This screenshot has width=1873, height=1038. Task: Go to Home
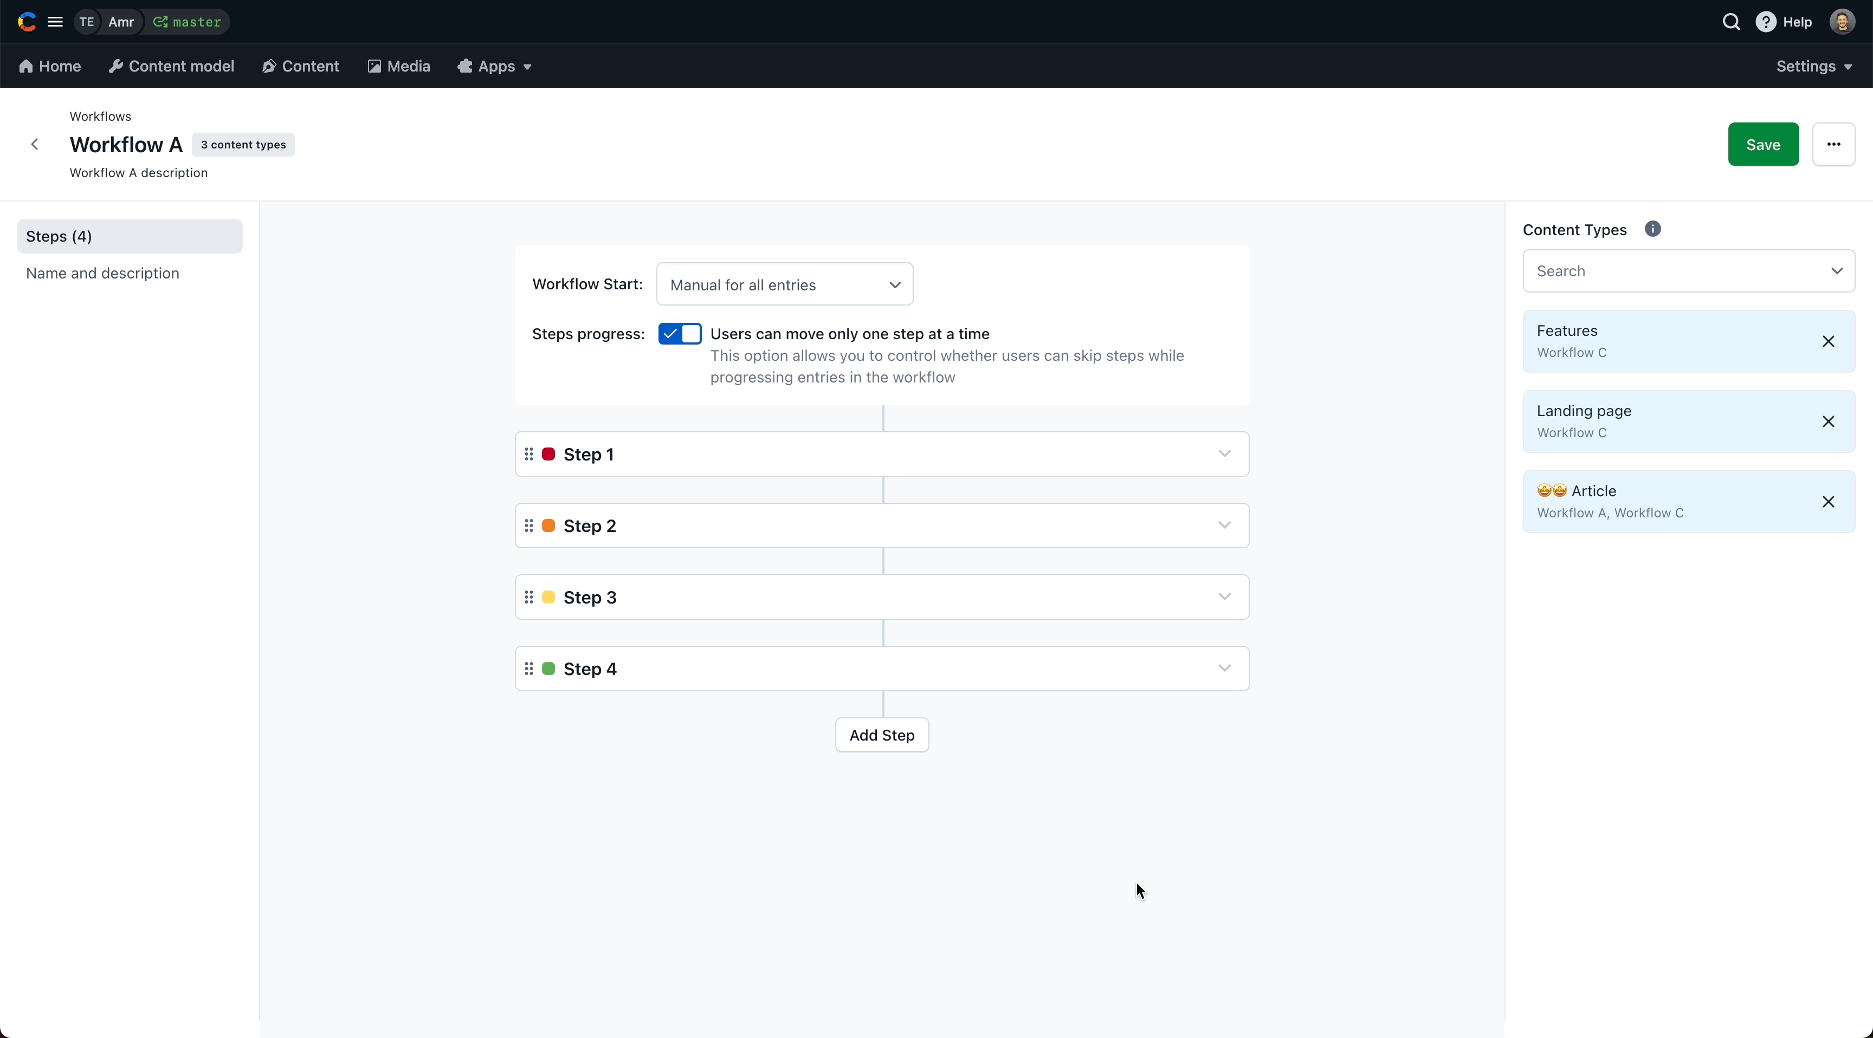(50, 66)
